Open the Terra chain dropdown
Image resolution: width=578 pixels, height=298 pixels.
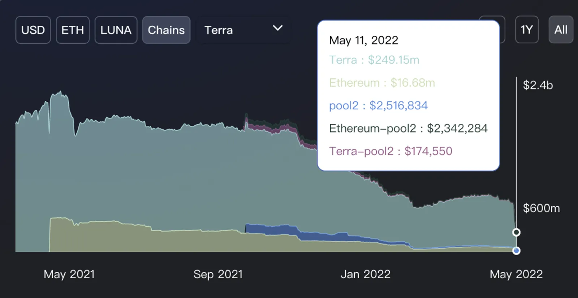click(x=243, y=30)
